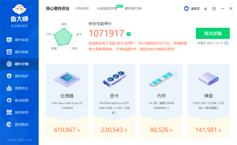Viewport: 237px width, 145px height.
Task: Click the download arrow icon in title bar
Action: pos(205,9)
